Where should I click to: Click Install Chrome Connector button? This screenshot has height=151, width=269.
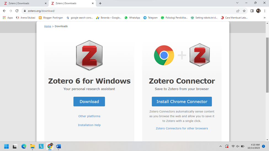pos(182,101)
